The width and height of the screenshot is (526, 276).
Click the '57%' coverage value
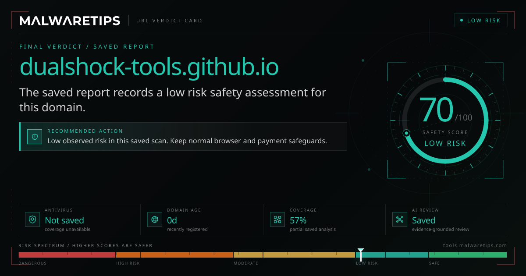(x=298, y=220)
